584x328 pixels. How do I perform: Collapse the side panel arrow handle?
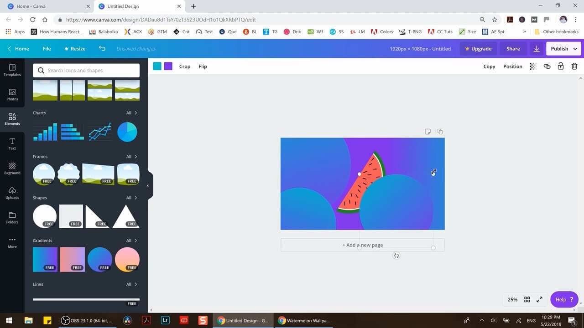148,185
